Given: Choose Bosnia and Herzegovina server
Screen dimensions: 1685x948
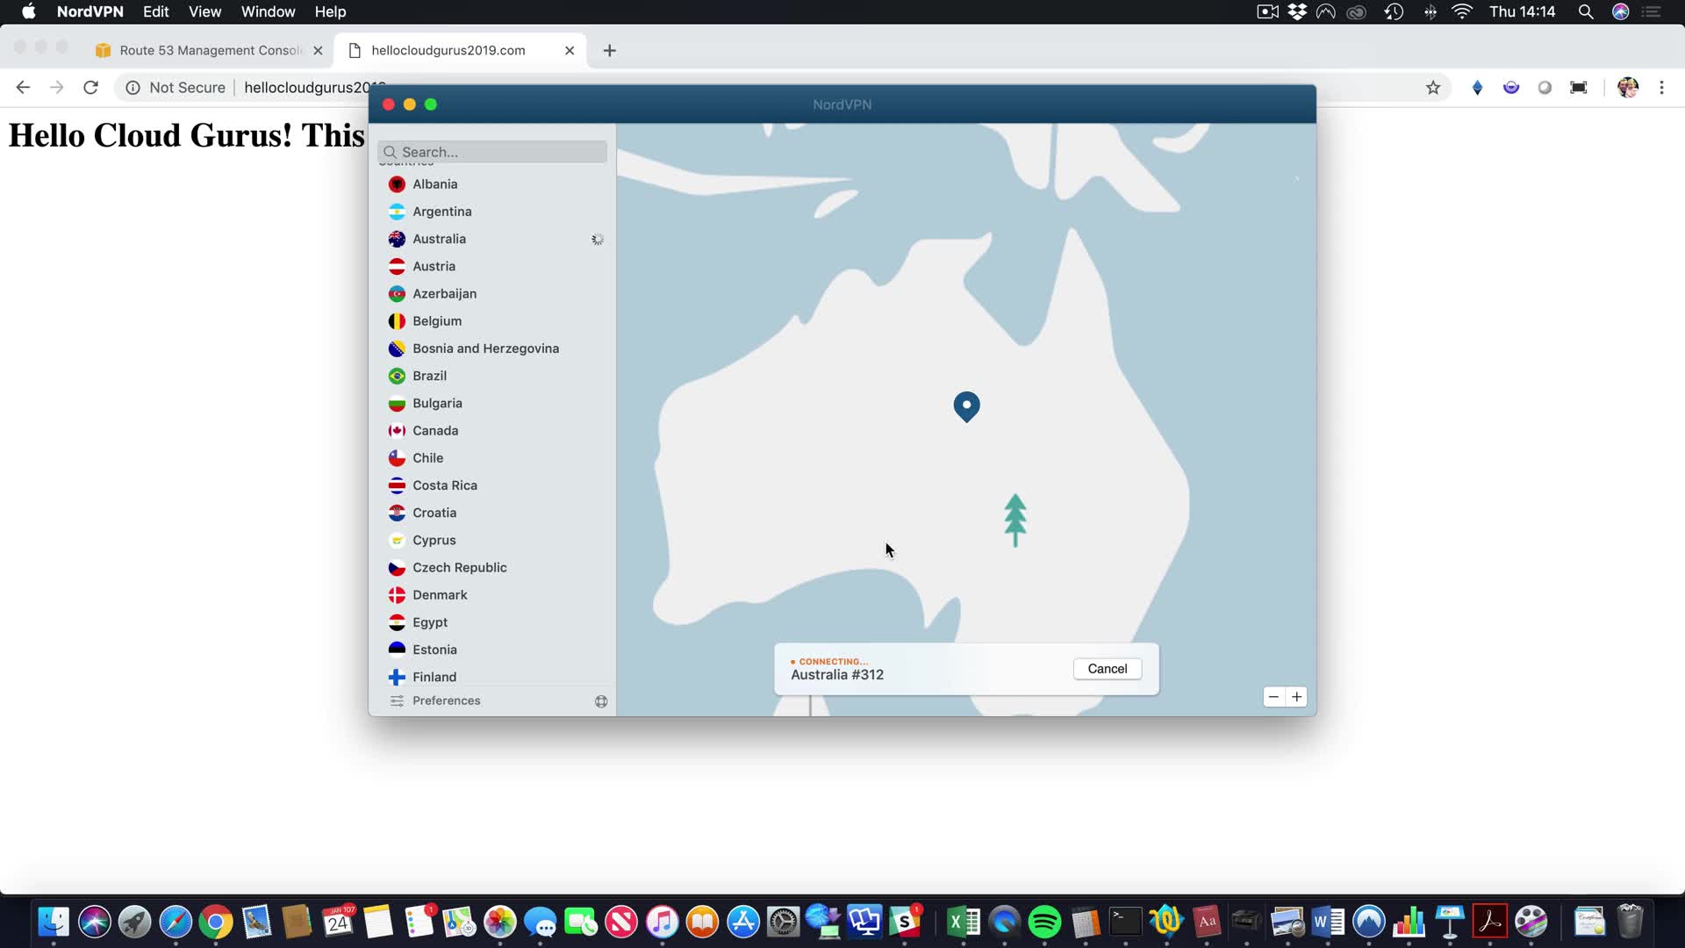Looking at the screenshot, I should click(x=485, y=348).
